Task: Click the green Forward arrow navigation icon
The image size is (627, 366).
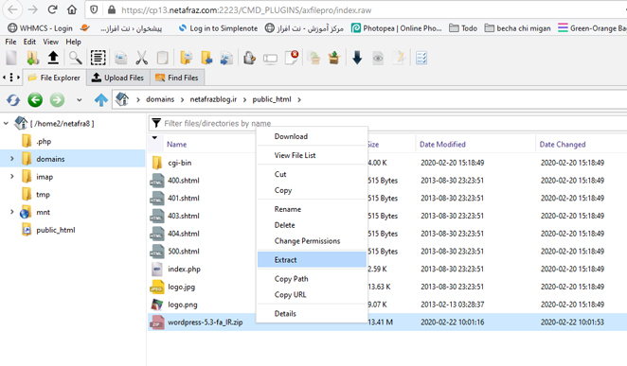Action: click(x=57, y=100)
